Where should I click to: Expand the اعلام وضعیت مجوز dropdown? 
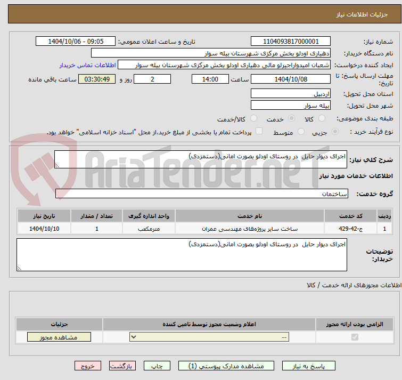209,337
